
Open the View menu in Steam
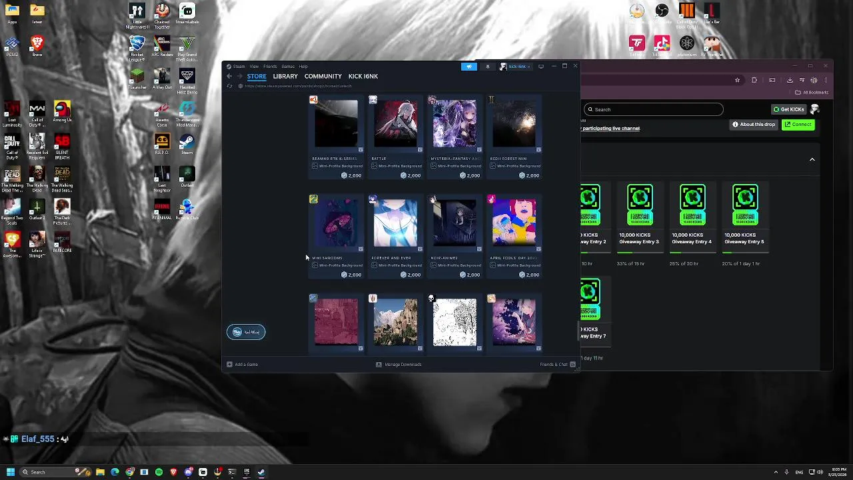[x=254, y=67]
